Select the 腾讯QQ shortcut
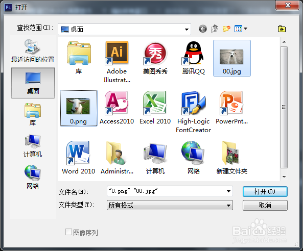The width and height of the screenshot is (303, 251). point(194,58)
